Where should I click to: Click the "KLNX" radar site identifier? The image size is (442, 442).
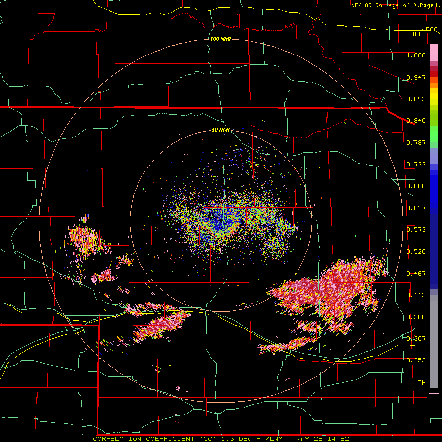pos(274,439)
